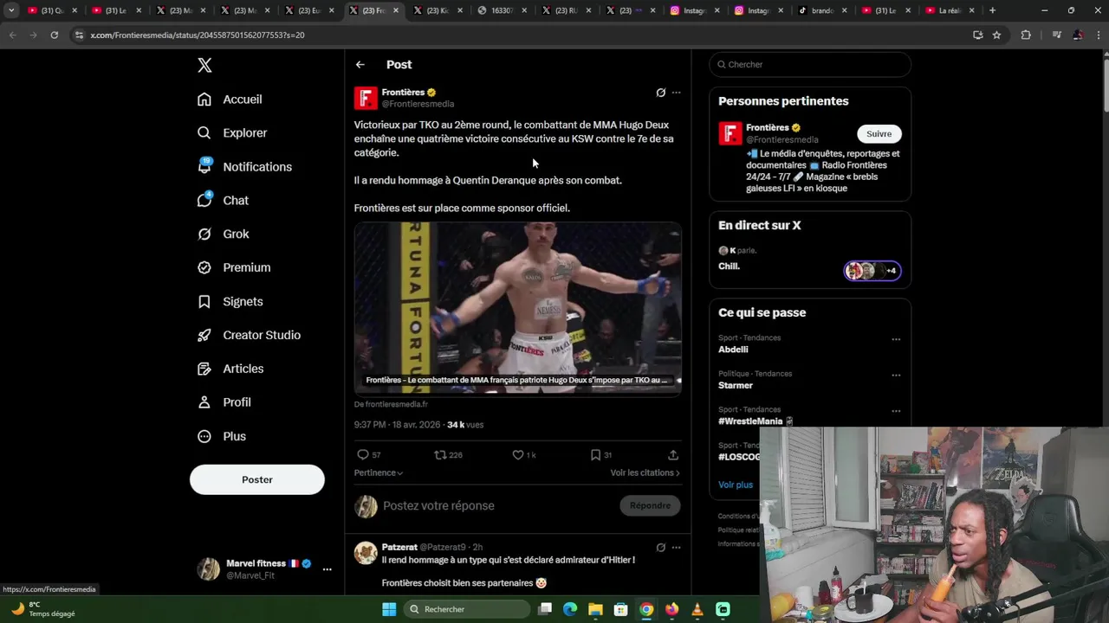The image size is (1109, 623).
Task: Click Grok icon on Patzerat reply
Action: tap(660, 548)
